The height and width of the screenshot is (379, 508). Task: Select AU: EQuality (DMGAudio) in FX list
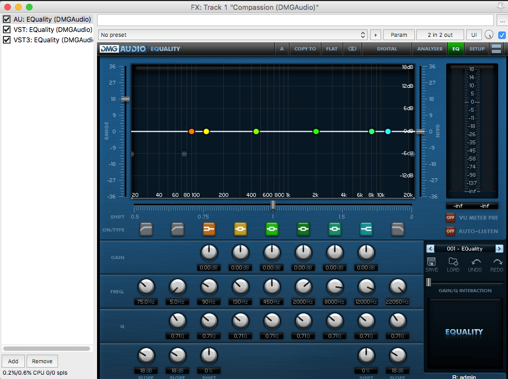point(52,19)
